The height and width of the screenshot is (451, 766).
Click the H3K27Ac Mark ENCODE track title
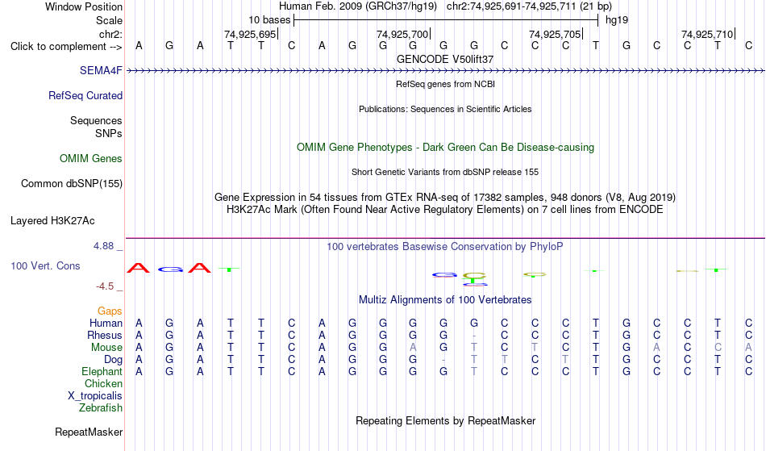445,210
